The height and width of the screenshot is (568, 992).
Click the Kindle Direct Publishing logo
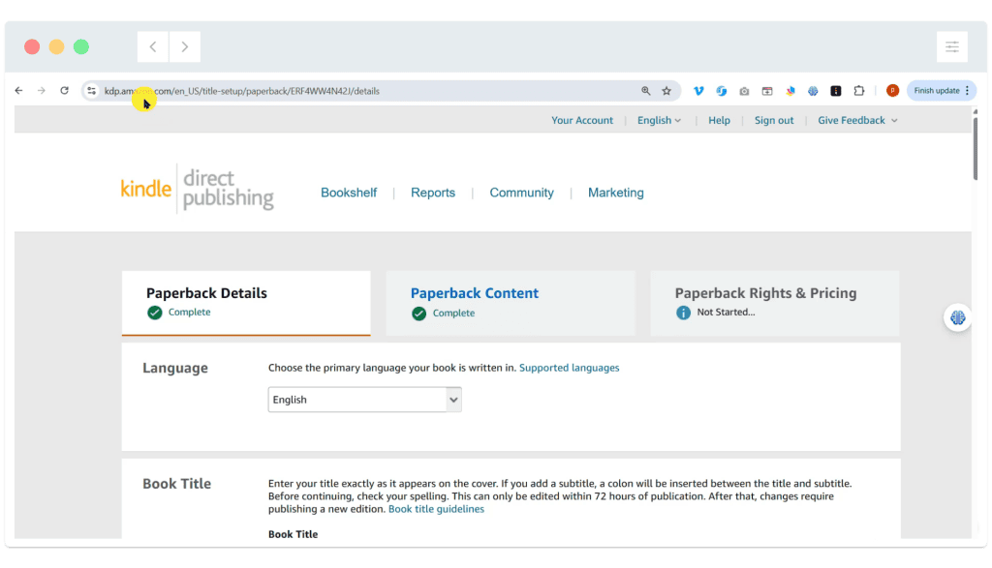click(x=198, y=189)
